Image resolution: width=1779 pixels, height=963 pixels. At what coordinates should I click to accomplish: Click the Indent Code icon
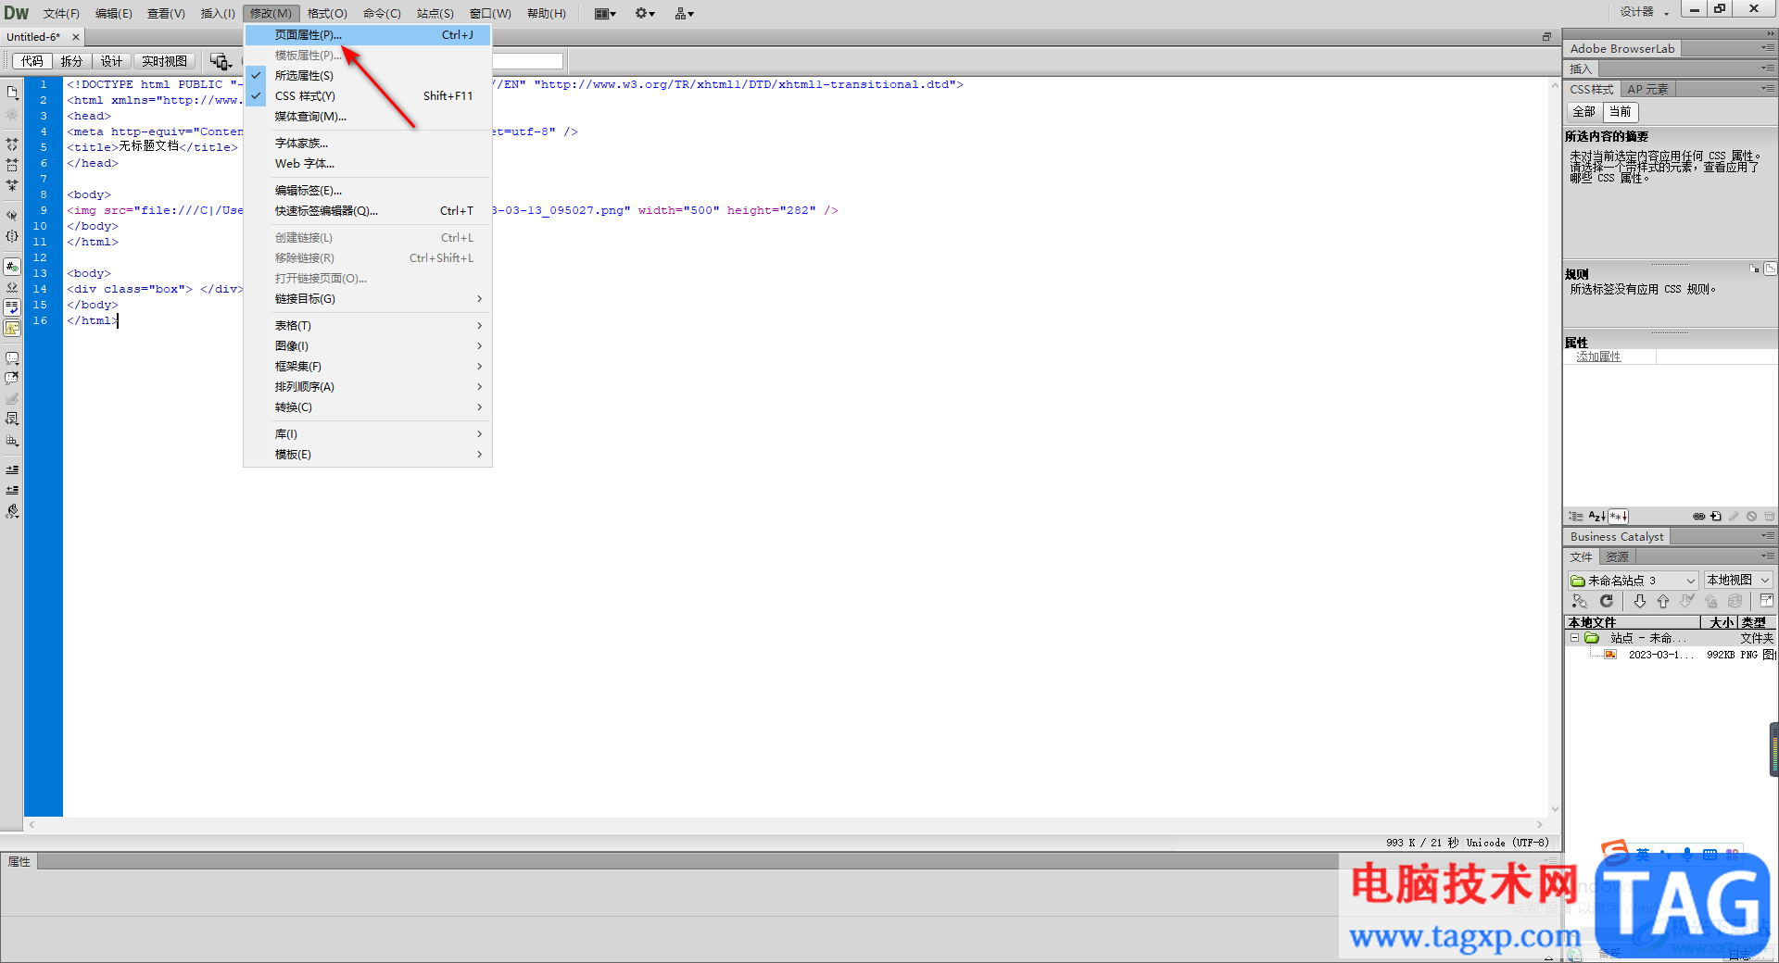coord(12,469)
